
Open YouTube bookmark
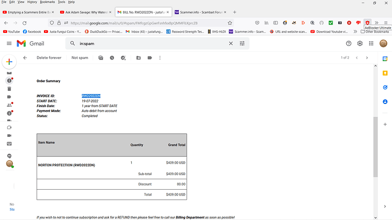coord(11,32)
